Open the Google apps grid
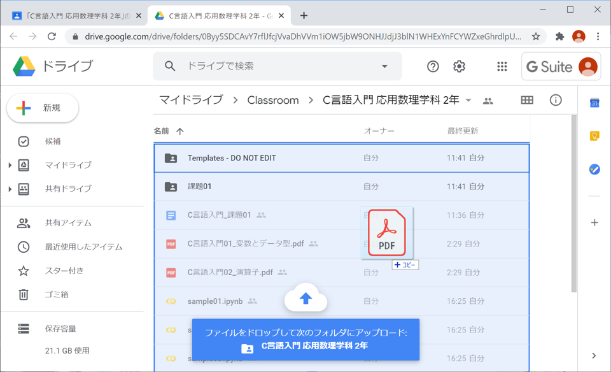 pyautogui.click(x=502, y=66)
